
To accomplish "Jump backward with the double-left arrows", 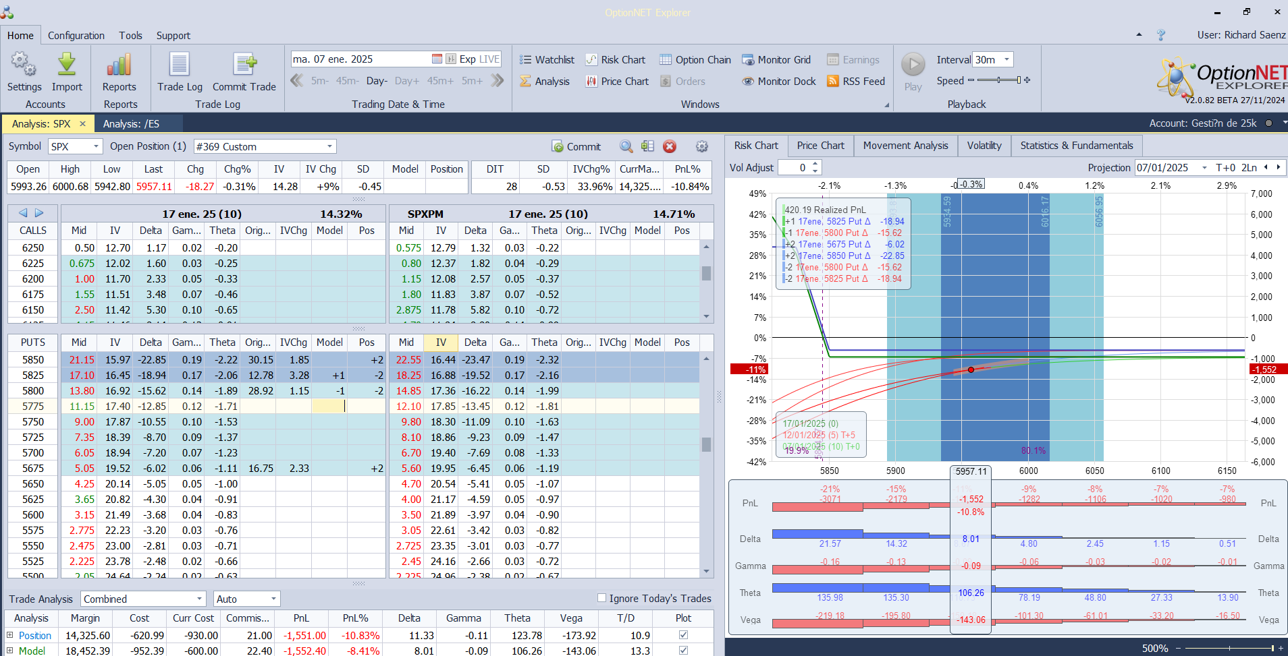I will click(297, 81).
